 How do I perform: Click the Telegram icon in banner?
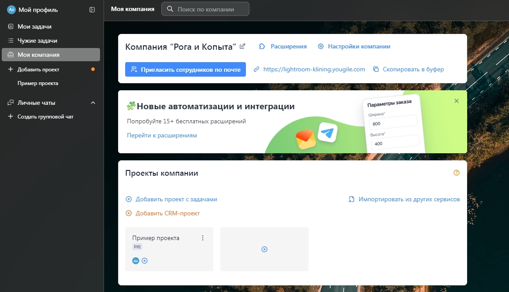(327, 133)
